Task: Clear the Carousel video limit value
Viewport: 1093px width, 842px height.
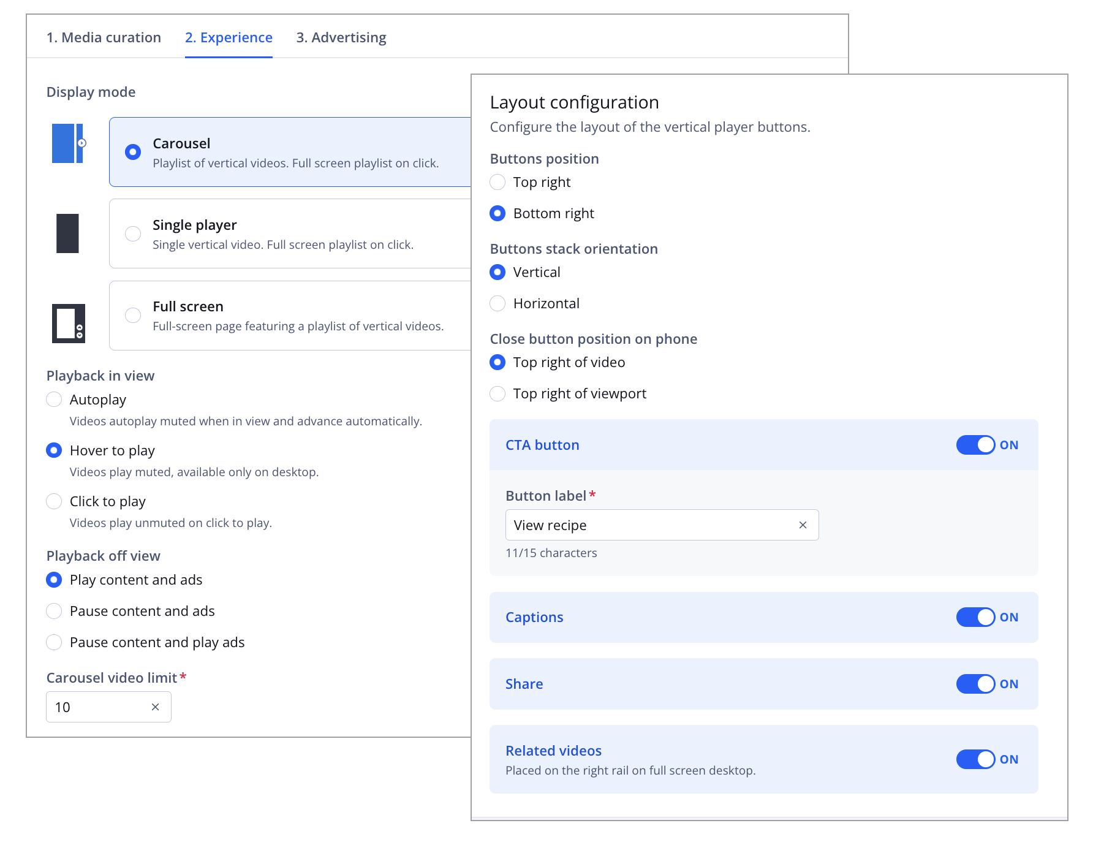Action: (x=156, y=707)
